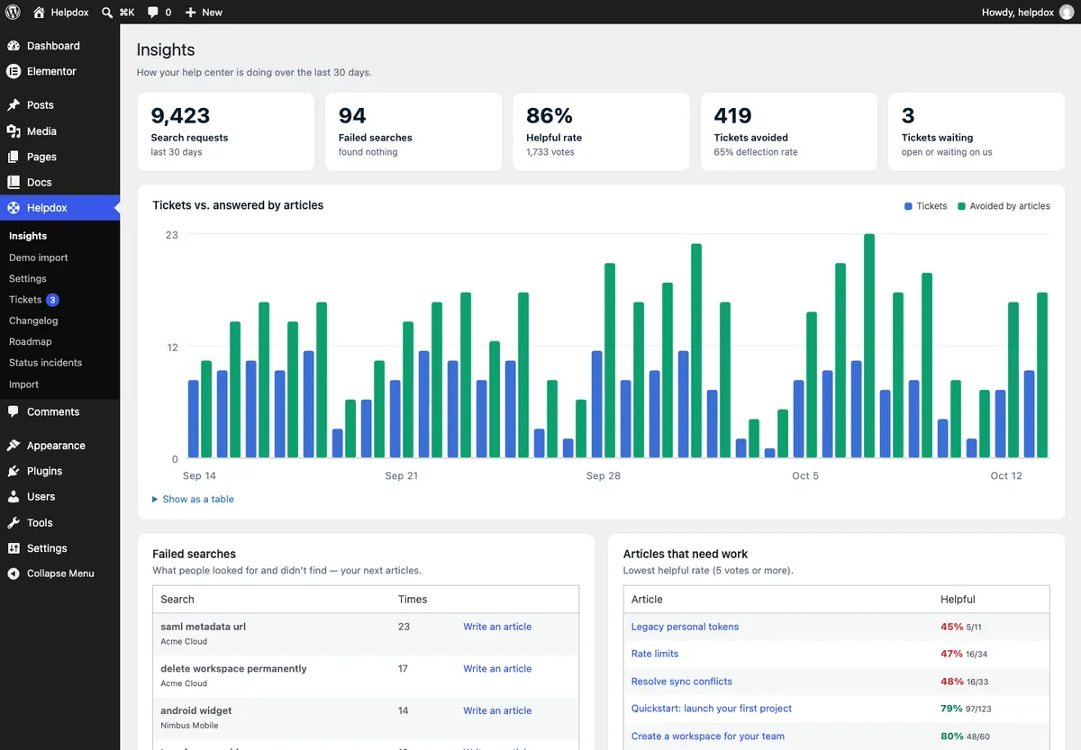Click Write an article for delete workspace permanently
The width and height of the screenshot is (1081, 750).
[497, 669]
